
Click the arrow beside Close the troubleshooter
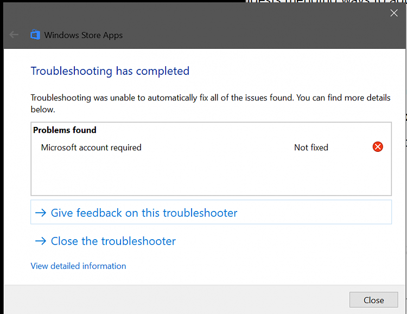[x=41, y=241]
